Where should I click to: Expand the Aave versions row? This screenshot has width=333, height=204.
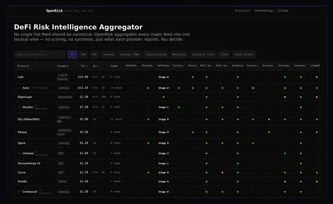(19, 88)
